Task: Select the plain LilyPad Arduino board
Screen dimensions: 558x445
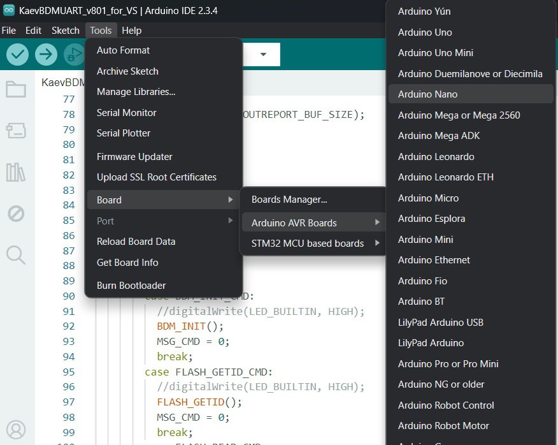Action: pyautogui.click(x=471, y=343)
